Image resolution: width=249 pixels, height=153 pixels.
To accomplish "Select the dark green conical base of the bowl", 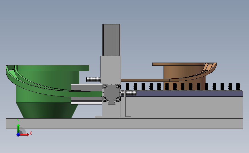I will click(47, 110).
